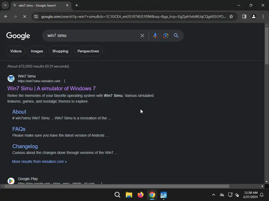
Task: Open Google Play result options menu
Action: click(x=102, y=183)
